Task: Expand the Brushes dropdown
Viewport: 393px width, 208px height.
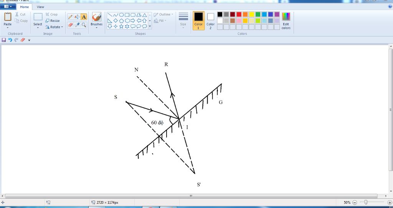Action: 96,28
